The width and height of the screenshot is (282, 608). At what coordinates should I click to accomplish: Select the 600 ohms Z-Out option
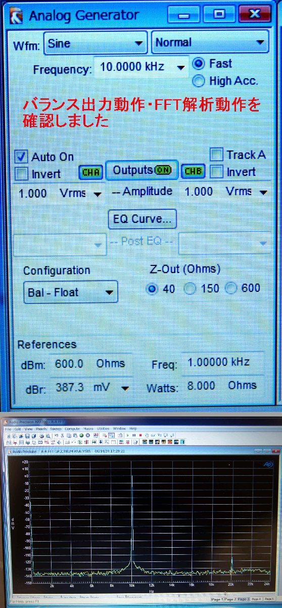pos(231,289)
